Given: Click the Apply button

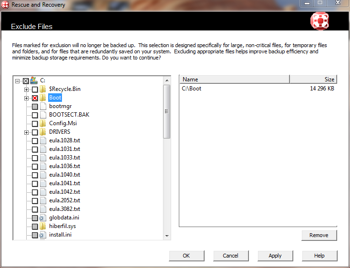Looking at the screenshot, I should 275,256.
